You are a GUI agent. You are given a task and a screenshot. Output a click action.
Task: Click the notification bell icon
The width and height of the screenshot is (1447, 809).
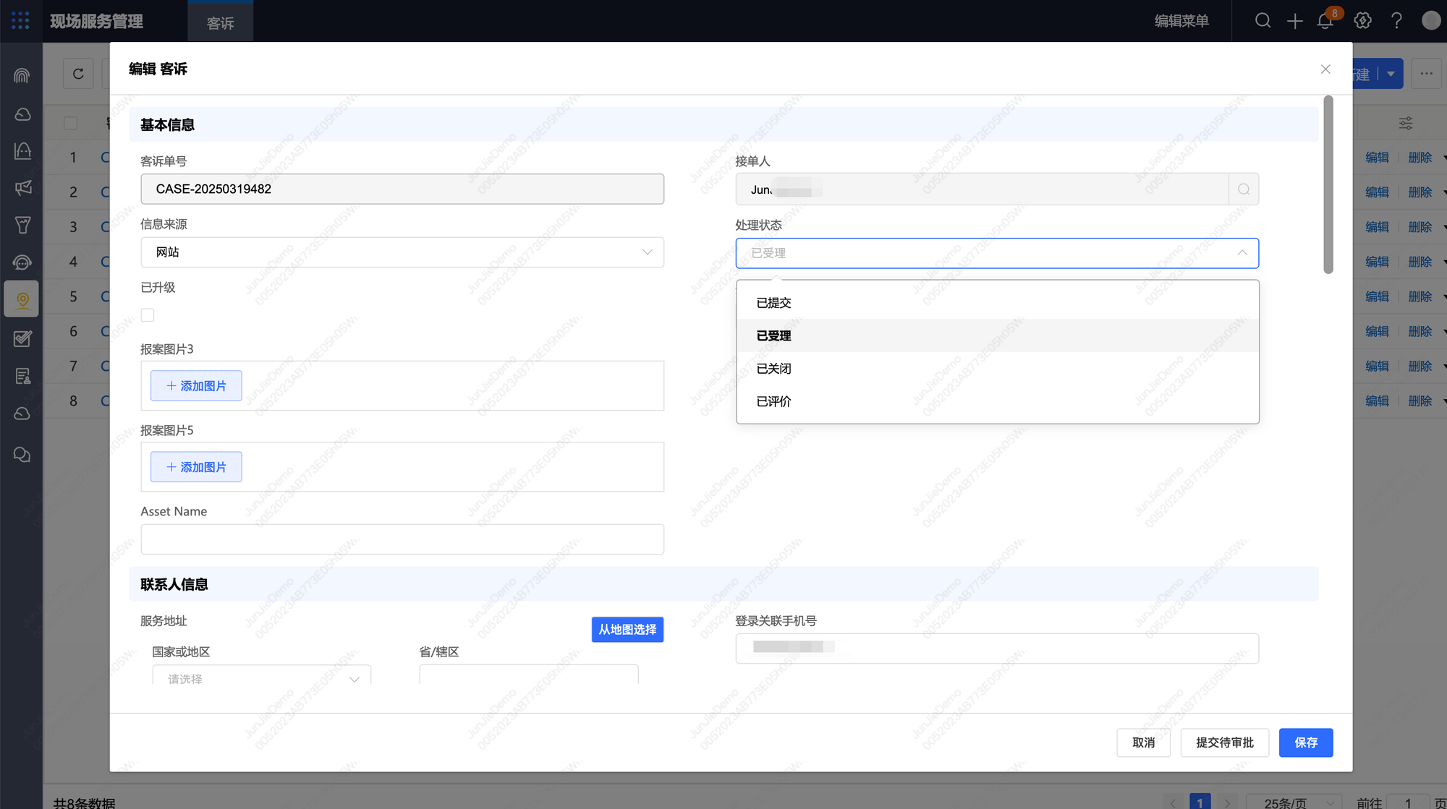tap(1325, 21)
